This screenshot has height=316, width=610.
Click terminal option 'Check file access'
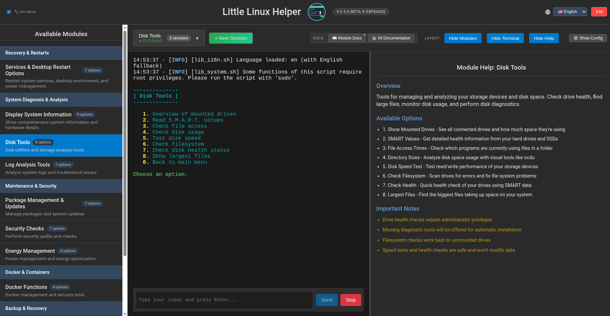180,126
